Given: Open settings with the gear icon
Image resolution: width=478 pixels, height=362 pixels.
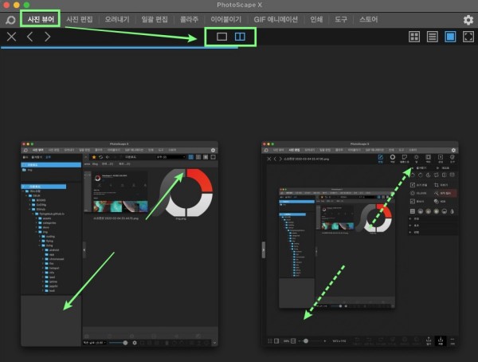Looking at the screenshot, I should 467,18.
